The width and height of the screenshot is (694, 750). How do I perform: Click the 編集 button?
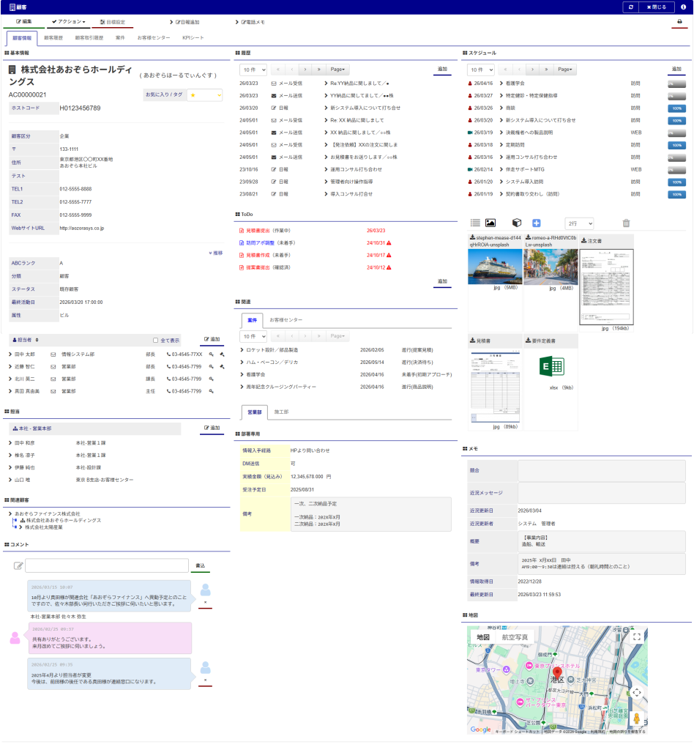pos(23,22)
